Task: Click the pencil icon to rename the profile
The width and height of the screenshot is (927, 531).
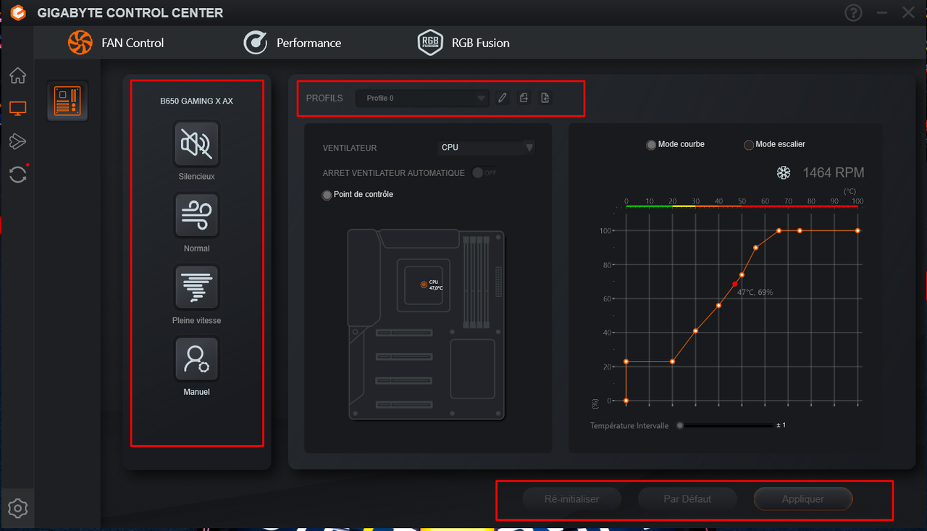Action: (x=502, y=97)
